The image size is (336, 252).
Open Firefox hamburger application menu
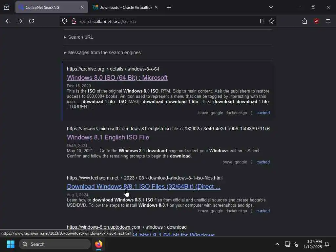click(x=328, y=21)
